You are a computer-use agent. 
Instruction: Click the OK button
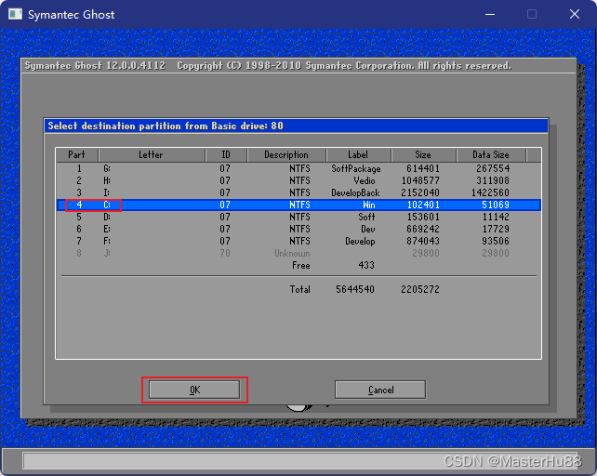click(194, 390)
